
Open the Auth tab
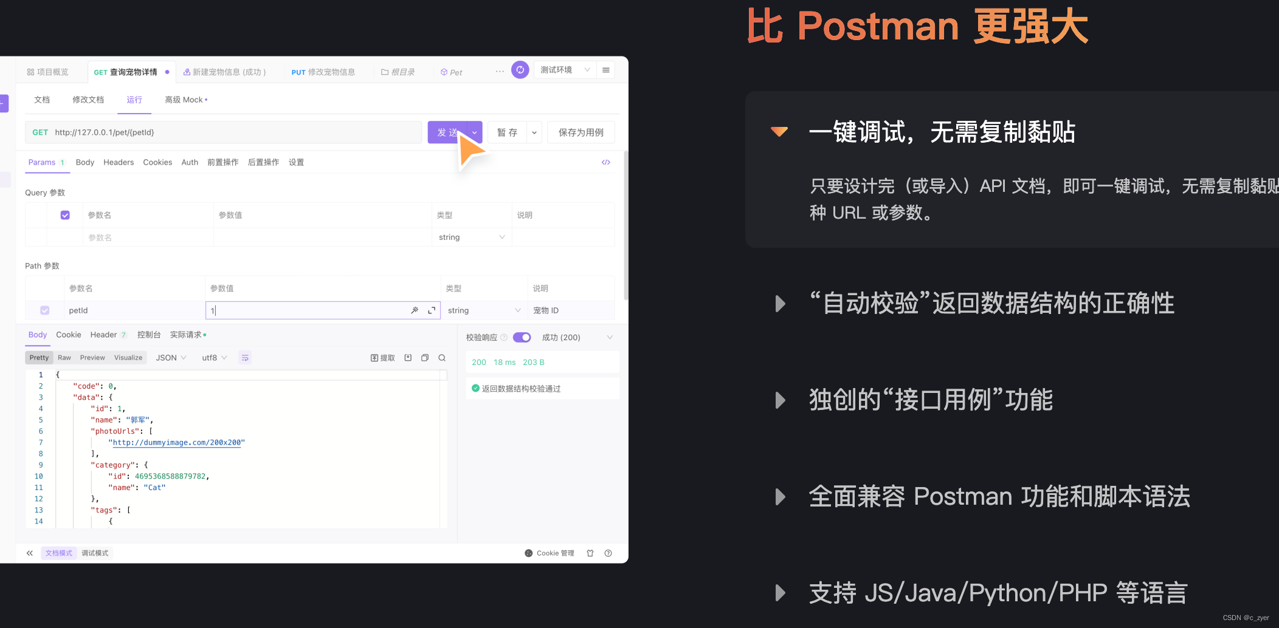[x=190, y=162]
